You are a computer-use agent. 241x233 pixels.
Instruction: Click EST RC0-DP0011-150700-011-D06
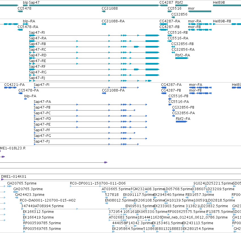point(98,183)
